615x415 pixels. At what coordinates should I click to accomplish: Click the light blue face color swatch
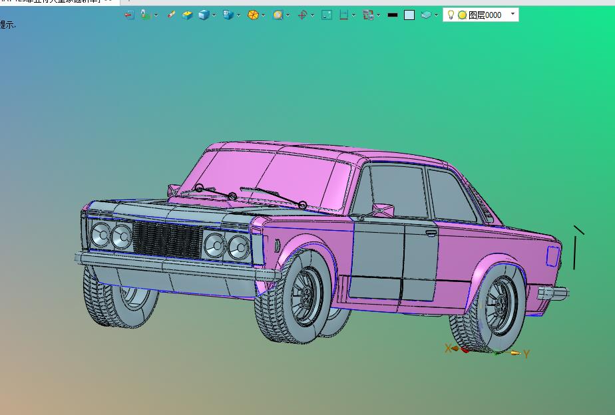point(409,15)
